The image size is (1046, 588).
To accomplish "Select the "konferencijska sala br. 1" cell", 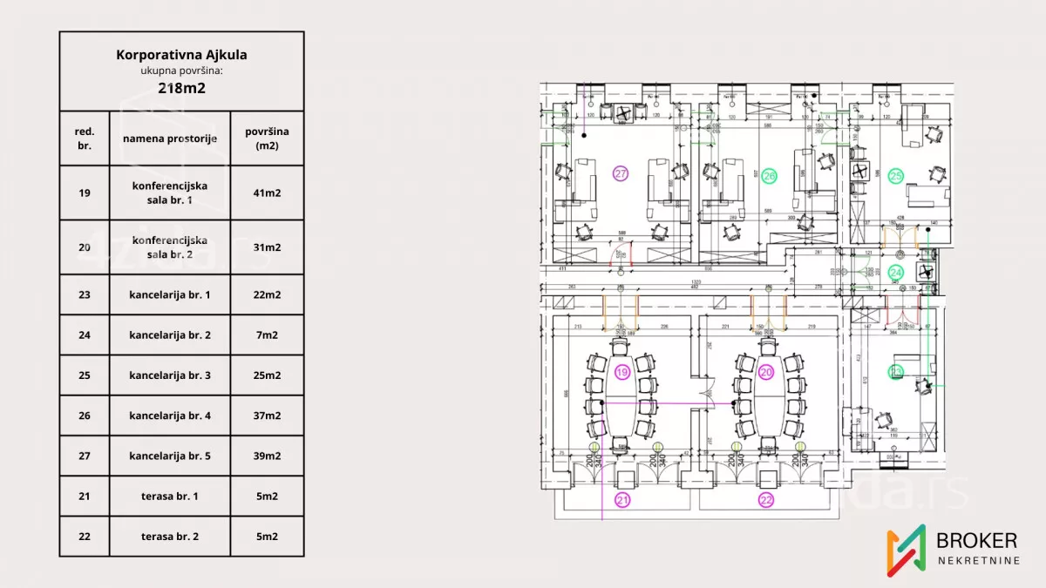I will click(170, 193).
